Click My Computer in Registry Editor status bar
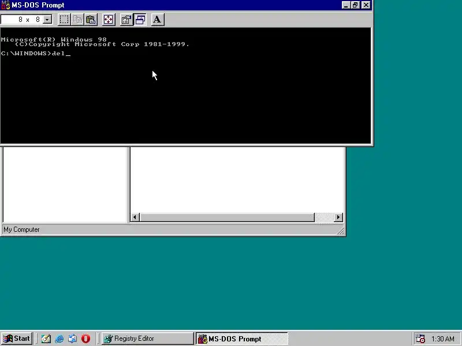The image size is (462, 346). click(21, 230)
